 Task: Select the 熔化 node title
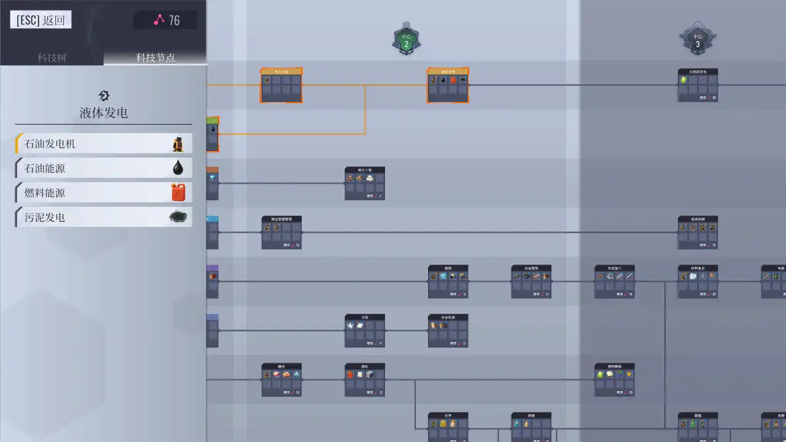(365, 366)
